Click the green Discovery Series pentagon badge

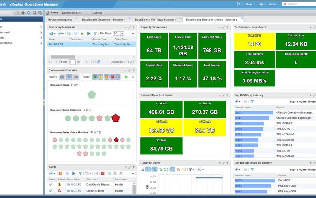pos(92,95)
